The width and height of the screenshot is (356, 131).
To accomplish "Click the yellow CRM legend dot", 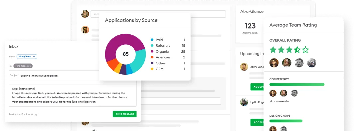I will [152, 69].
